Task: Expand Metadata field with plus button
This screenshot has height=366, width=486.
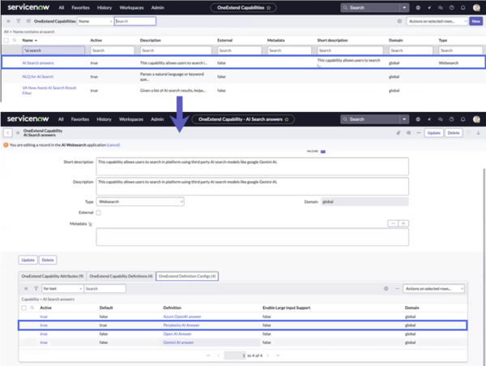Action: 403,223
